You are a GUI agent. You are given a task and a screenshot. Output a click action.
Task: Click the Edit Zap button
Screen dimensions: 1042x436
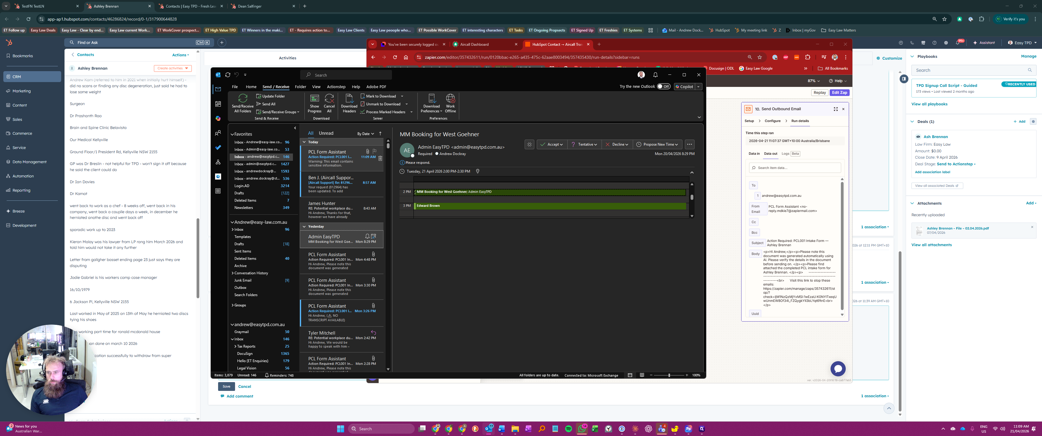tap(839, 93)
